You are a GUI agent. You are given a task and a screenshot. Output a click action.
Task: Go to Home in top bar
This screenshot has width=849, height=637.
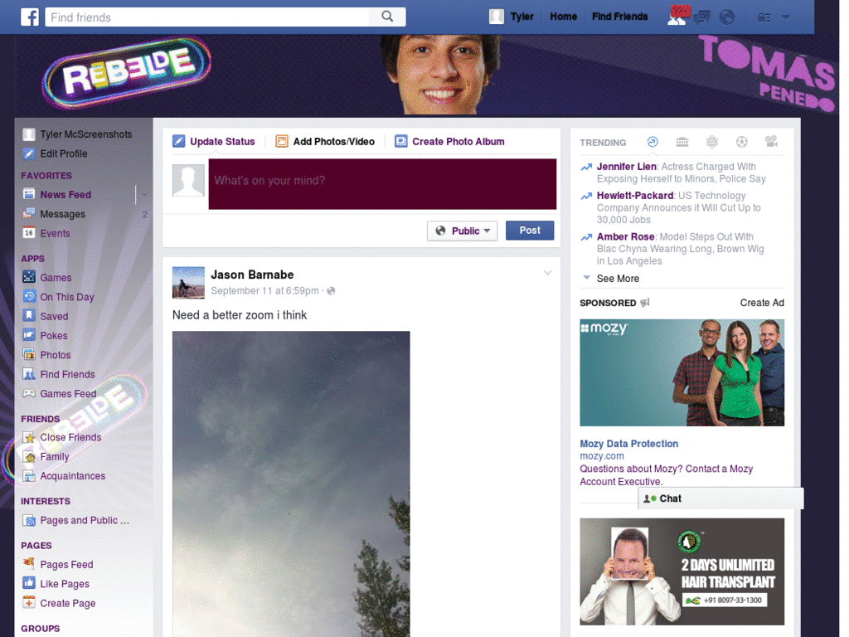[x=563, y=17]
